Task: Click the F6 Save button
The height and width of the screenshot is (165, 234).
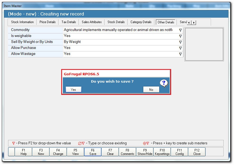Action: [93, 152]
